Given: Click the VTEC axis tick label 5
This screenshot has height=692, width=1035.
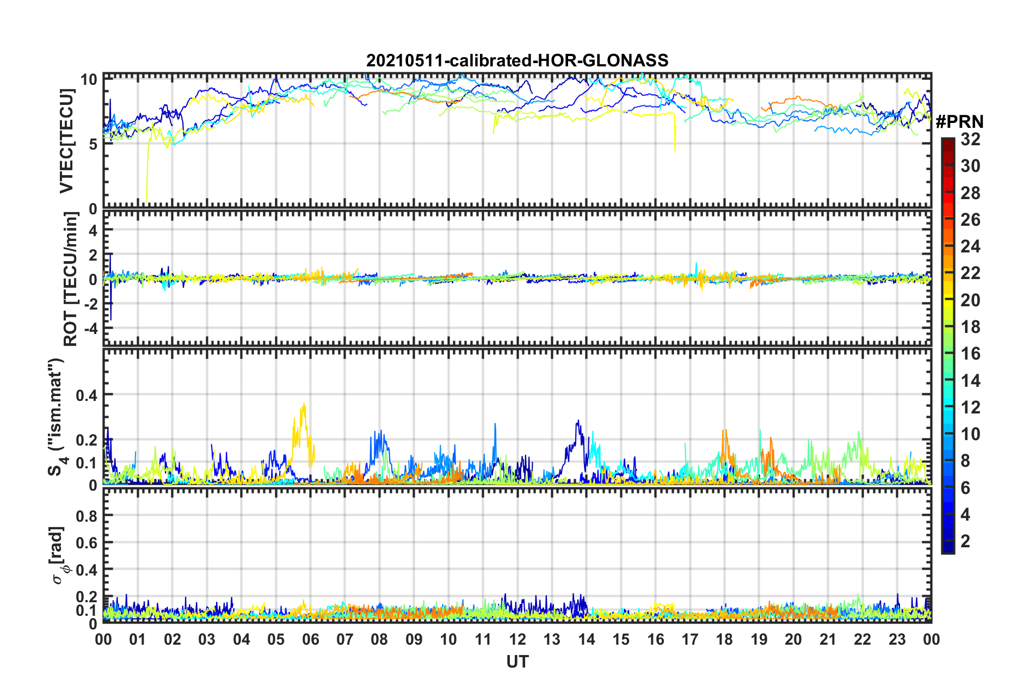Looking at the screenshot, I should pyautogui.click(x=93, y=144).
